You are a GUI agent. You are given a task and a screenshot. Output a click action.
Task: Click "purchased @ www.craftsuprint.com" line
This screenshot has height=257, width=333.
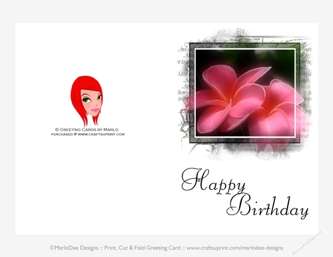[x=88, y=134]
